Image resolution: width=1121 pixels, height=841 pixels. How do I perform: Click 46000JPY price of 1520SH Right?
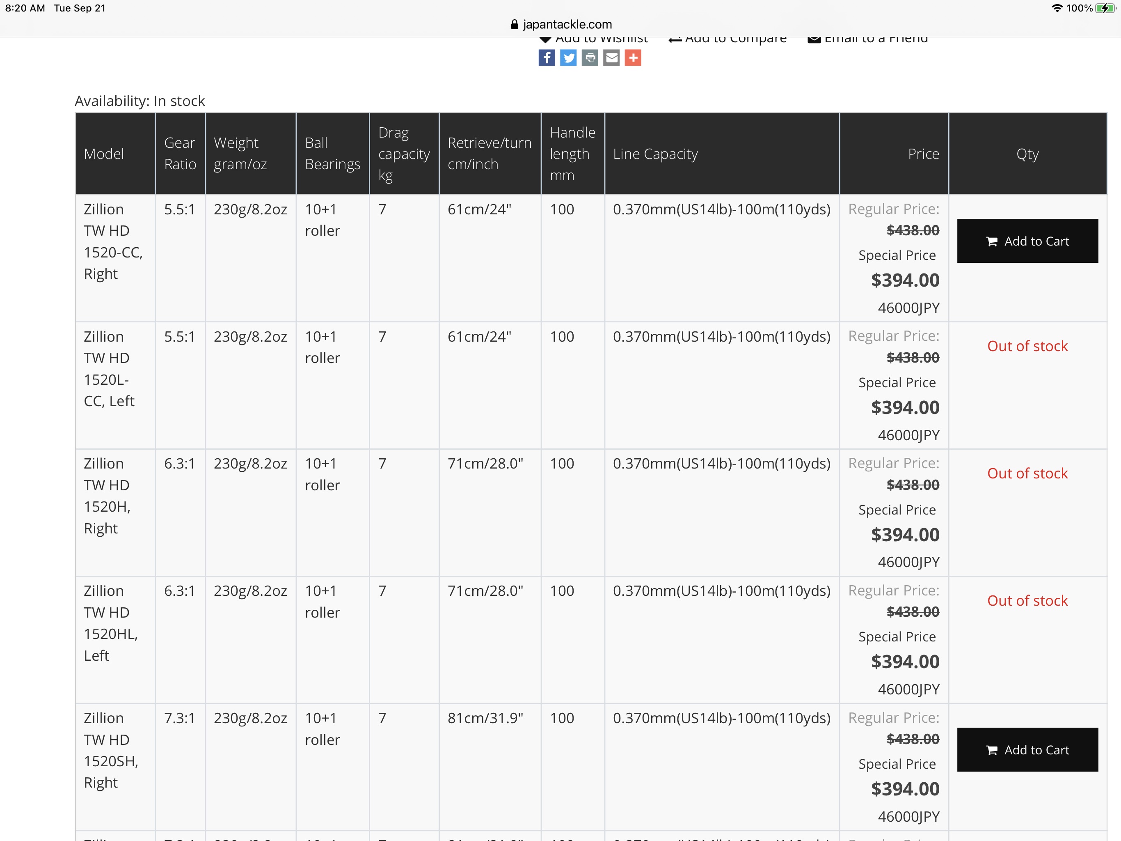click(x=909, y=817)
